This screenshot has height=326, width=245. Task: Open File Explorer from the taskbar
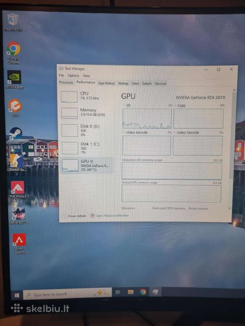[x=131, y=292]
